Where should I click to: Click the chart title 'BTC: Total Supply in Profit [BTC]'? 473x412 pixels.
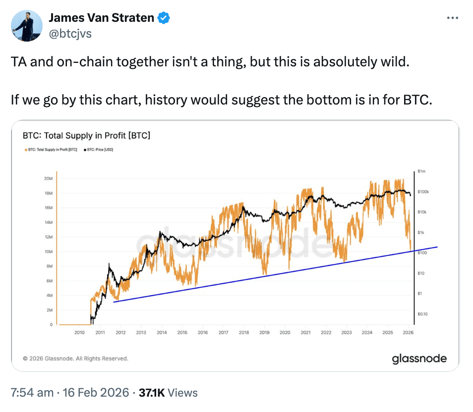[x=86, y=135]
